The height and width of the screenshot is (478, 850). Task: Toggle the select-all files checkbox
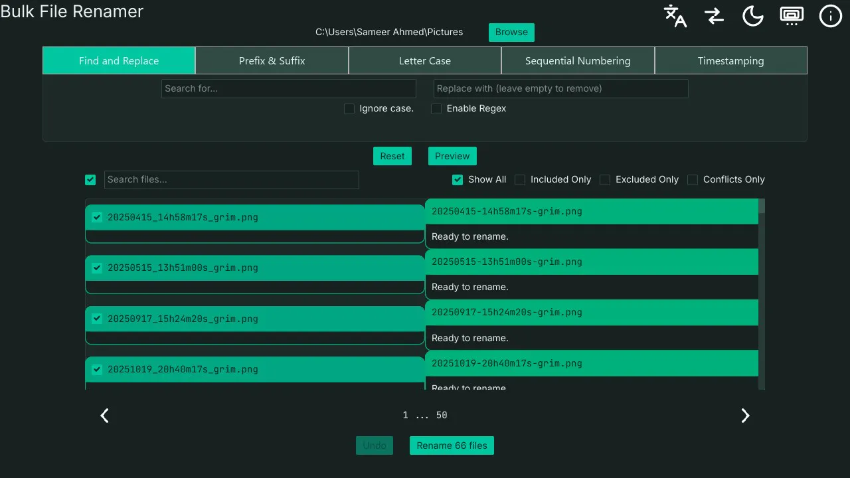tap(90, 180)
